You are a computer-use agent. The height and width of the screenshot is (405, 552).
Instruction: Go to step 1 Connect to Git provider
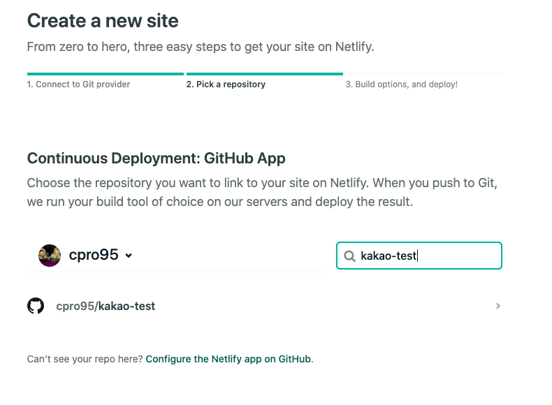pyautogui.click(x=78, y=84)
